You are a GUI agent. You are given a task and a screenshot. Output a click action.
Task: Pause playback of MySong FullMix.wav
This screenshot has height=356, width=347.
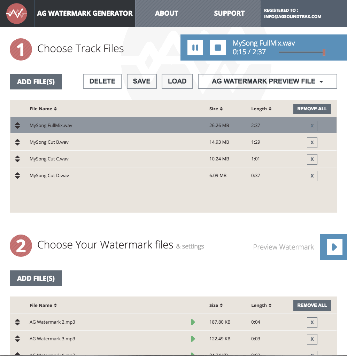pos(195,47)
